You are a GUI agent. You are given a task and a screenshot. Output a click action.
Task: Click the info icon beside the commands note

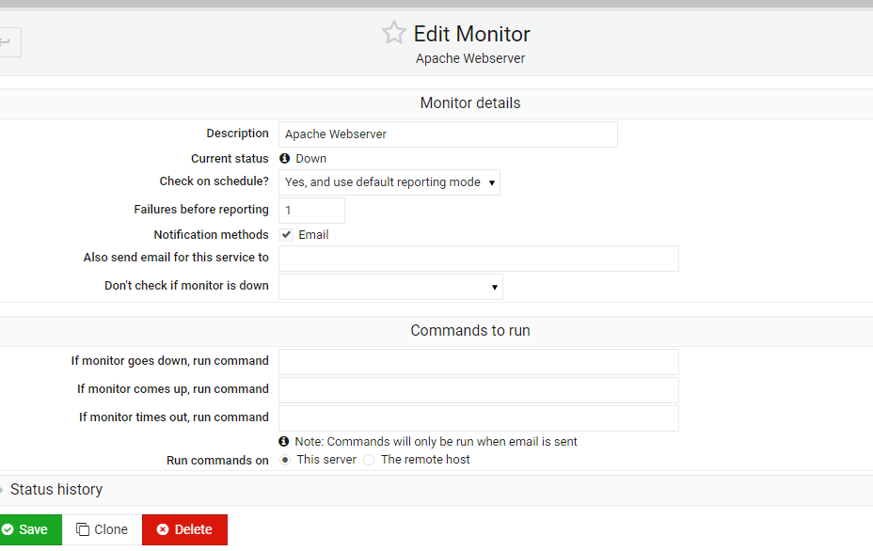coord(284,441)
